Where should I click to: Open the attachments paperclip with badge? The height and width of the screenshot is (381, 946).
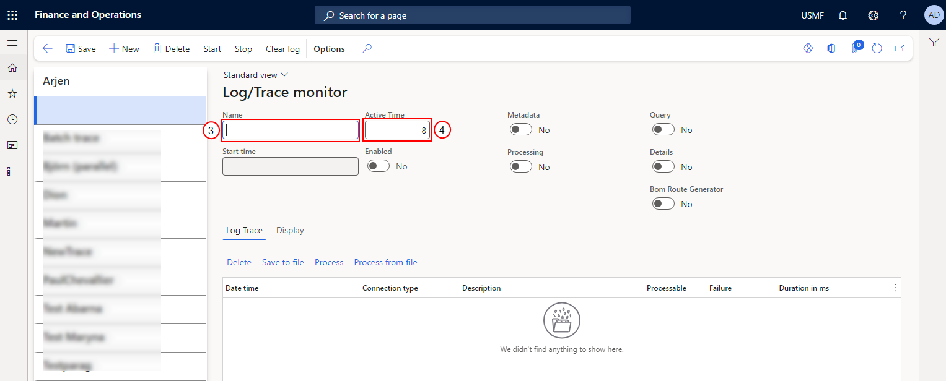pyautogui.click(x=855, y=48)
